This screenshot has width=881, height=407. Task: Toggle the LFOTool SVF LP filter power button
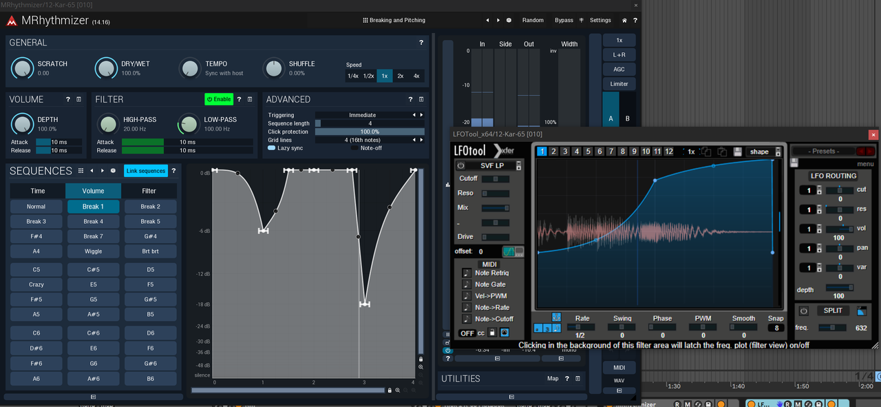[x=460, y=165]
